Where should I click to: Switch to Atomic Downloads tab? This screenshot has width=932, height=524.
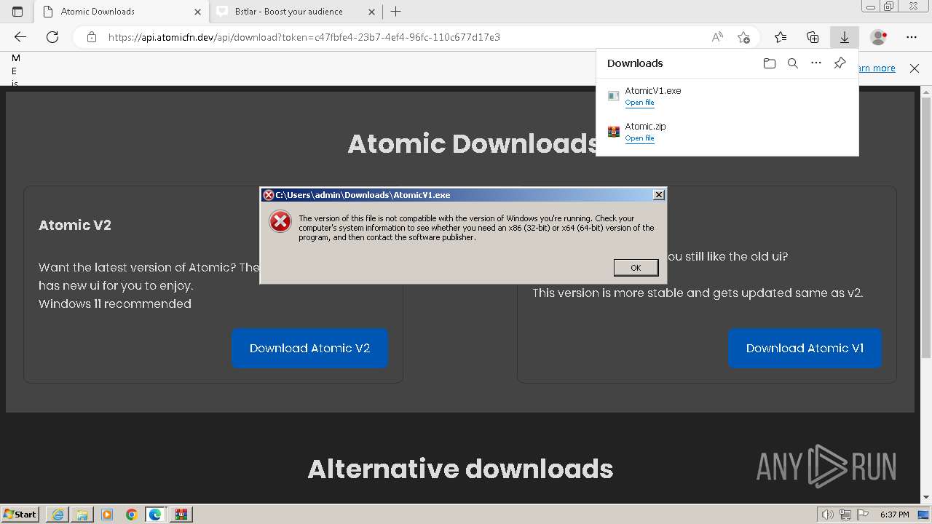coord(121,12)
